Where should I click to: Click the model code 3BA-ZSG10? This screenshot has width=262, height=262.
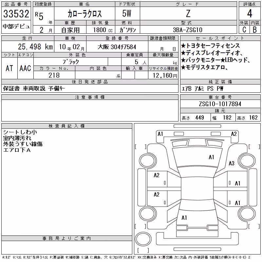click(188, 30)
